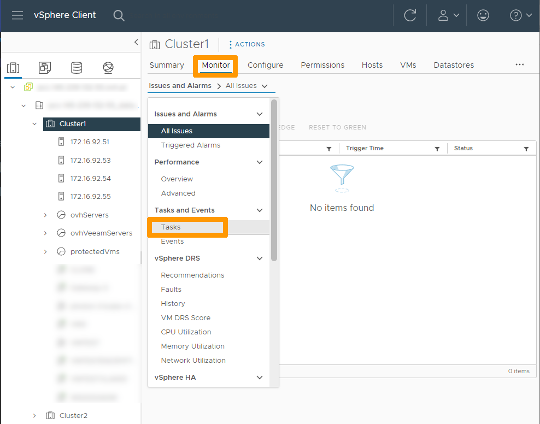Open the user account menu
Screen dimensions: 540x424
(x=448, y=15)
